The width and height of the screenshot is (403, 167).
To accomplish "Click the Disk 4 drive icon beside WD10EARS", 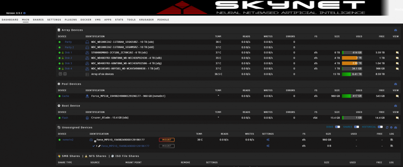I will click(x=87, y=69).
